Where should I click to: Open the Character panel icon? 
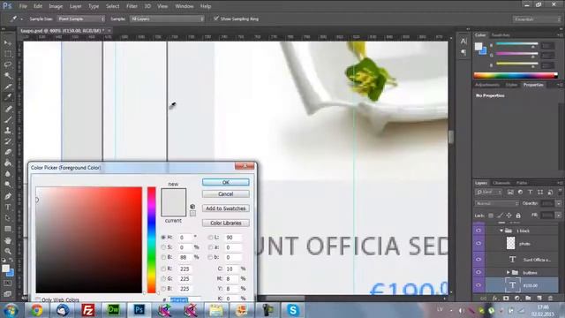click(x=463, y=42)
